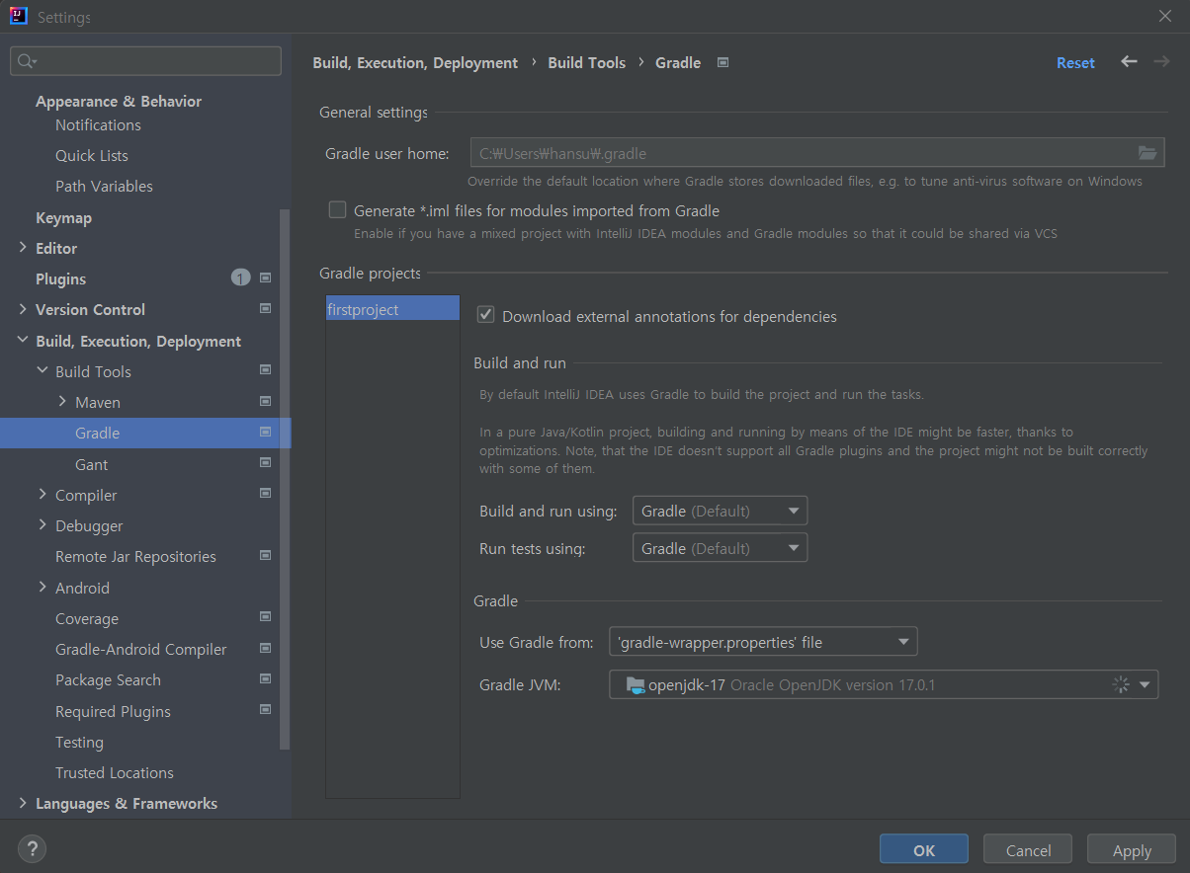Image resolution: width=1190 pixels, height=873 pixels.
Task: Open Trusted Locations settings page
Action: click(115, 772)
